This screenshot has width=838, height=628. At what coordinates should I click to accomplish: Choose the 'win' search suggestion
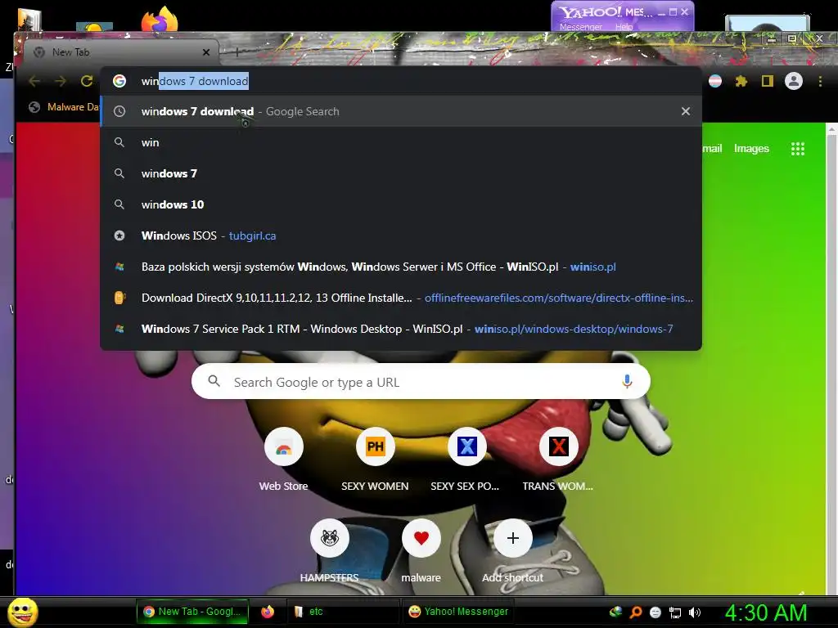click(401, 142)
